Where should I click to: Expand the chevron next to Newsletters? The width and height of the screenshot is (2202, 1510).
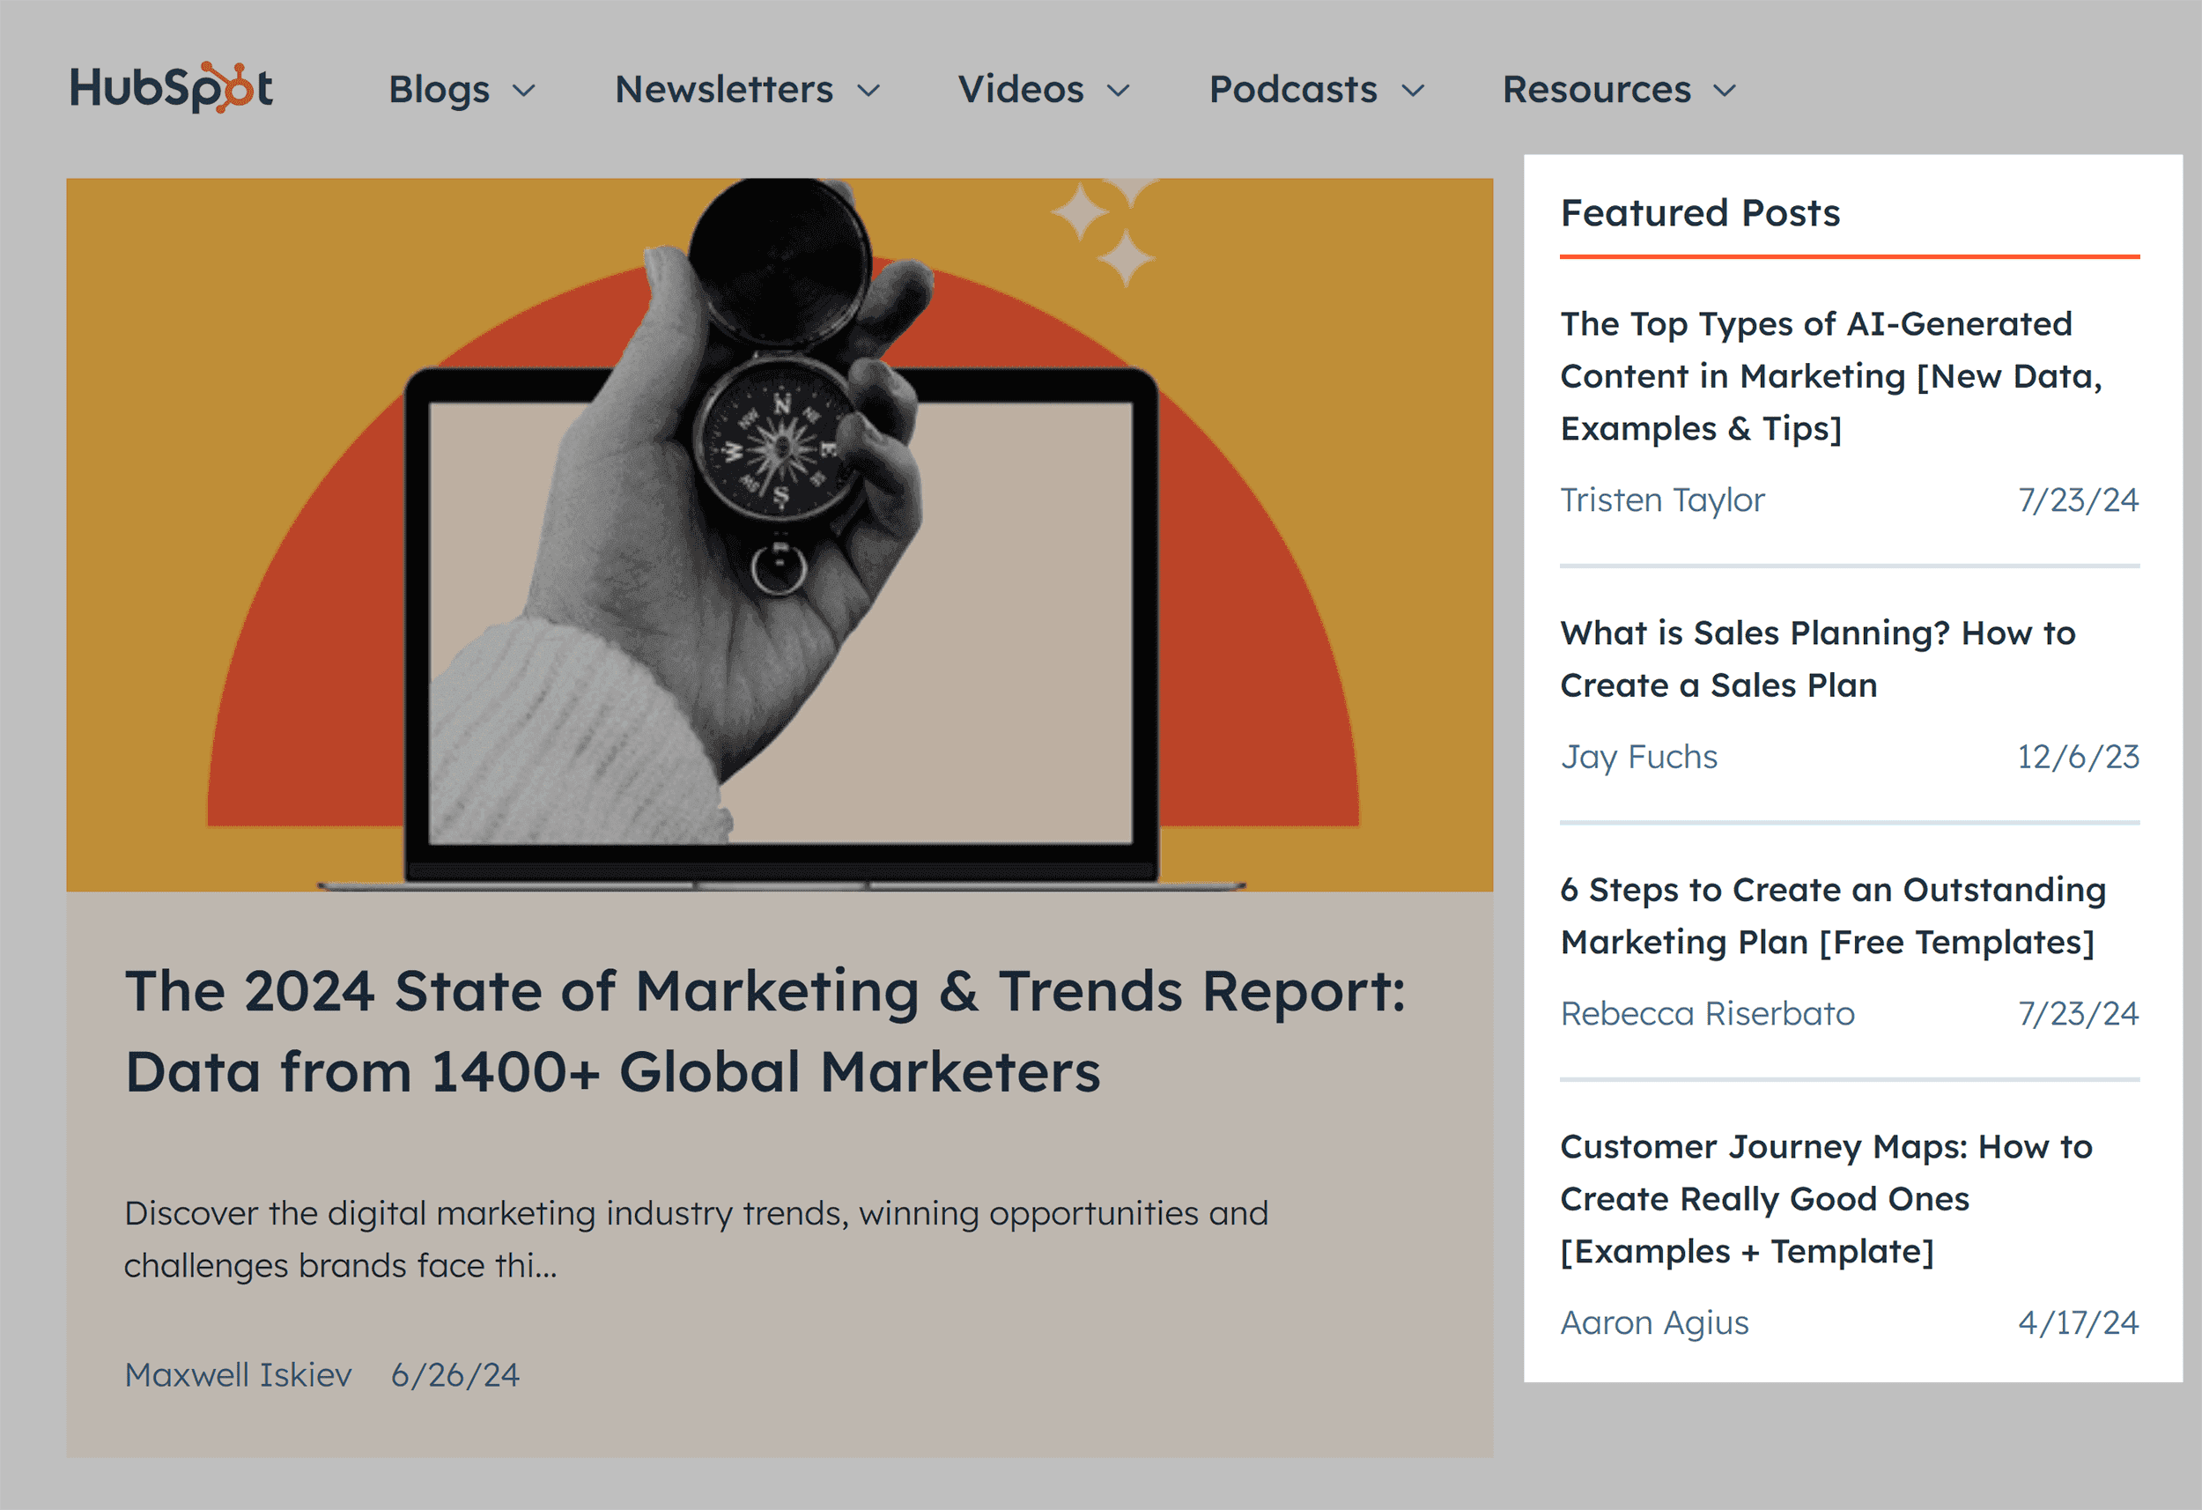(x=868, y=91)
